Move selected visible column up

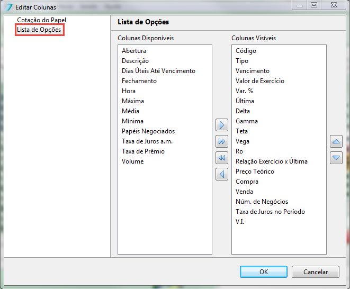pyautogui.click(x=336, y=141)
